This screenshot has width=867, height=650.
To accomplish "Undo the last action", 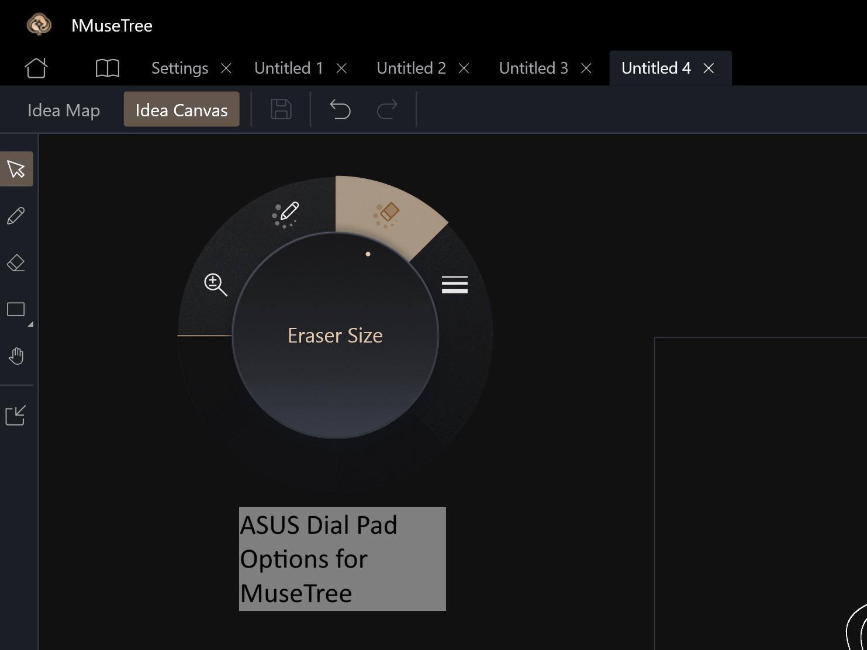I will (x=340, y=109).
